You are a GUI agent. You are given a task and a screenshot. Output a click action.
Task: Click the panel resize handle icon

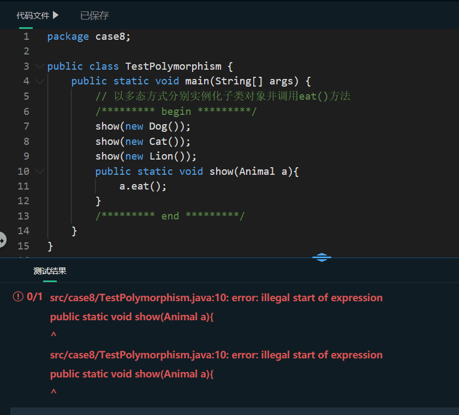point(321,257)
